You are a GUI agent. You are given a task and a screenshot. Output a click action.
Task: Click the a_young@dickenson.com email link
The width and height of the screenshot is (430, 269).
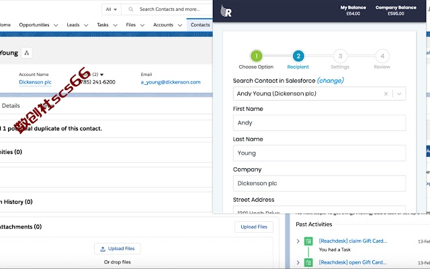(x=171, y=82)
